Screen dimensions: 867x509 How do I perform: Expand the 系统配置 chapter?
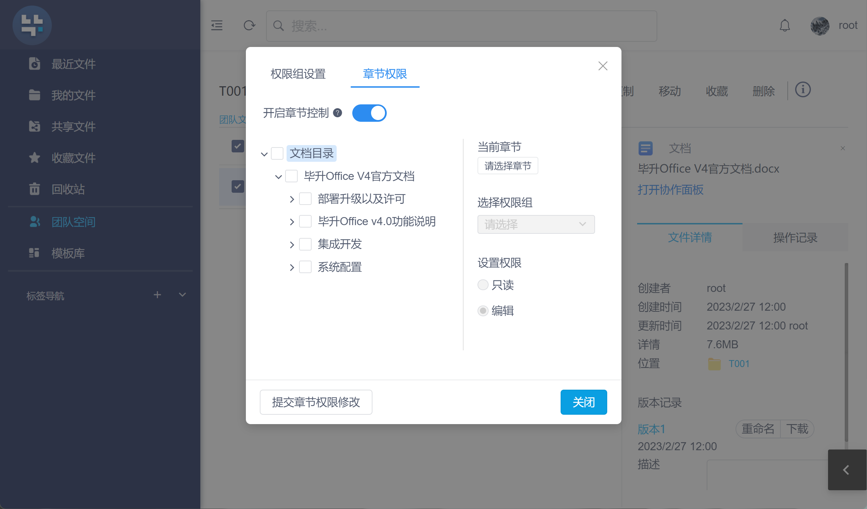point(292,268)
